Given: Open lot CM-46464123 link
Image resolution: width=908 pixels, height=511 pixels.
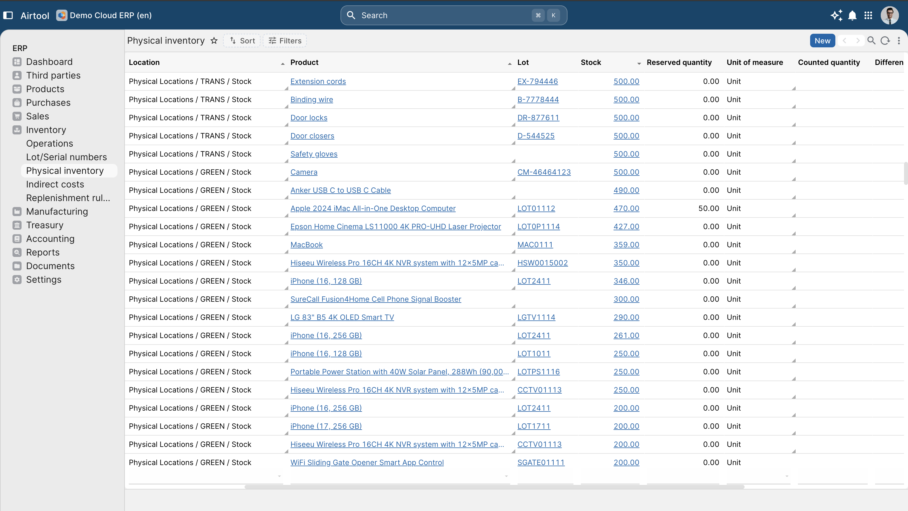Looking at the screenshot, I should [x=544, y=172].
